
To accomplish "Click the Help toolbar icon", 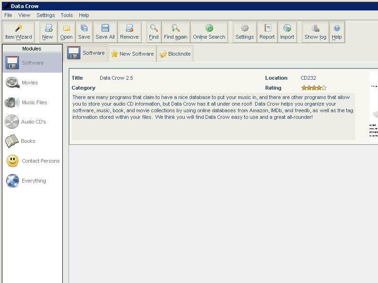I will [x=337, y=32].
